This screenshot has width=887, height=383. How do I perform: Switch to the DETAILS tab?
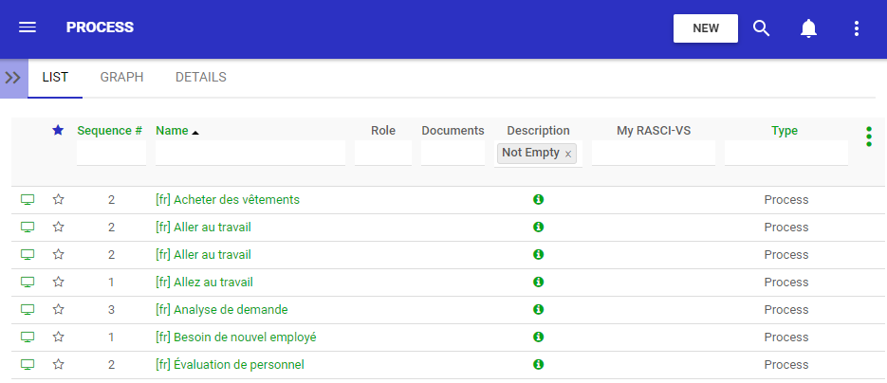pyautogui.click(x=200, y=78)
